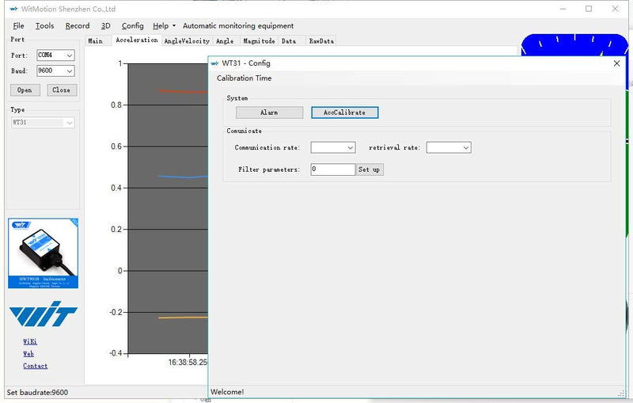The width and height of the screenshot is (633, 403).
Task: Switch to the Angle tab
Action: pos(225,41)
